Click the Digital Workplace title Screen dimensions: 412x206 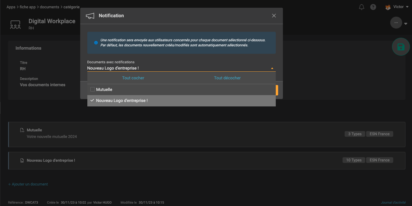[52, 21]
